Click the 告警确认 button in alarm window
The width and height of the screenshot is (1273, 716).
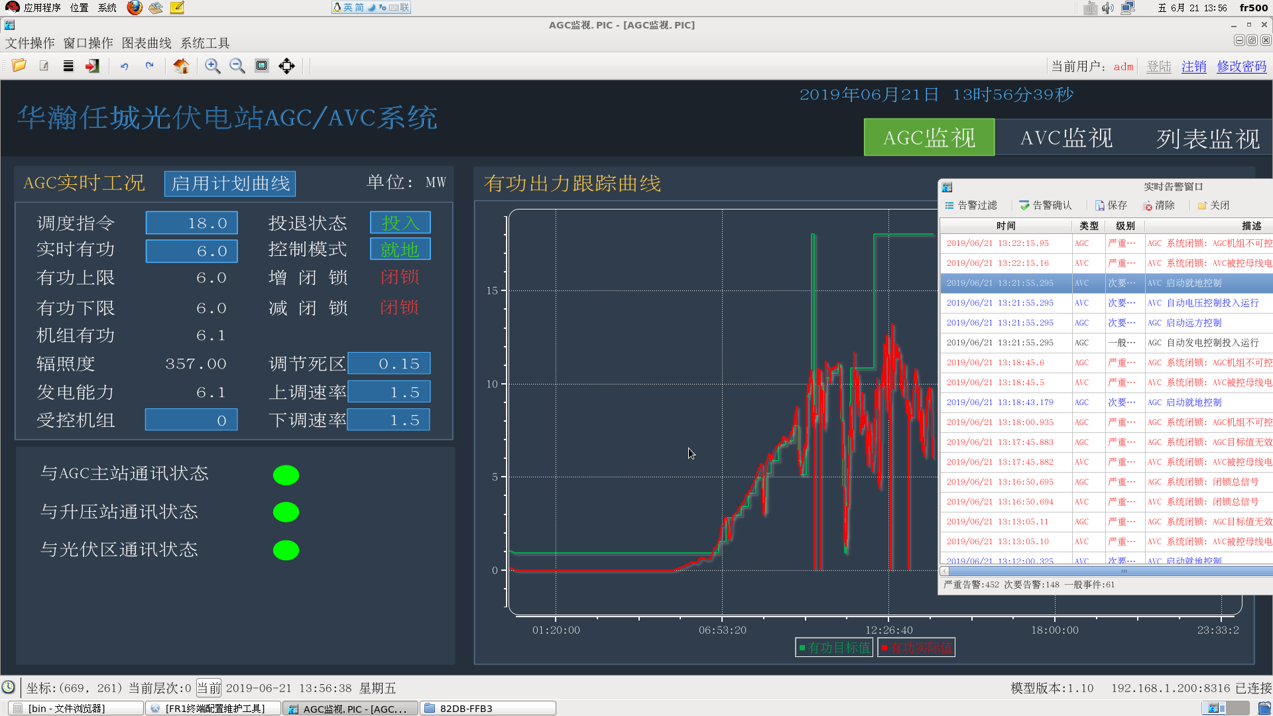(x=1046, y=206)
